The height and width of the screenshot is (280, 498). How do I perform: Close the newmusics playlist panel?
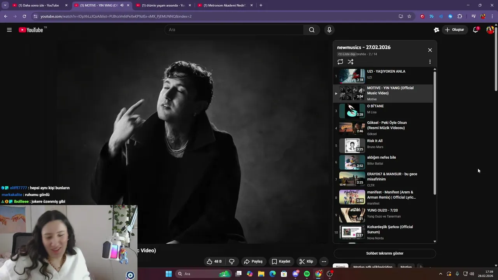[430, 50]
